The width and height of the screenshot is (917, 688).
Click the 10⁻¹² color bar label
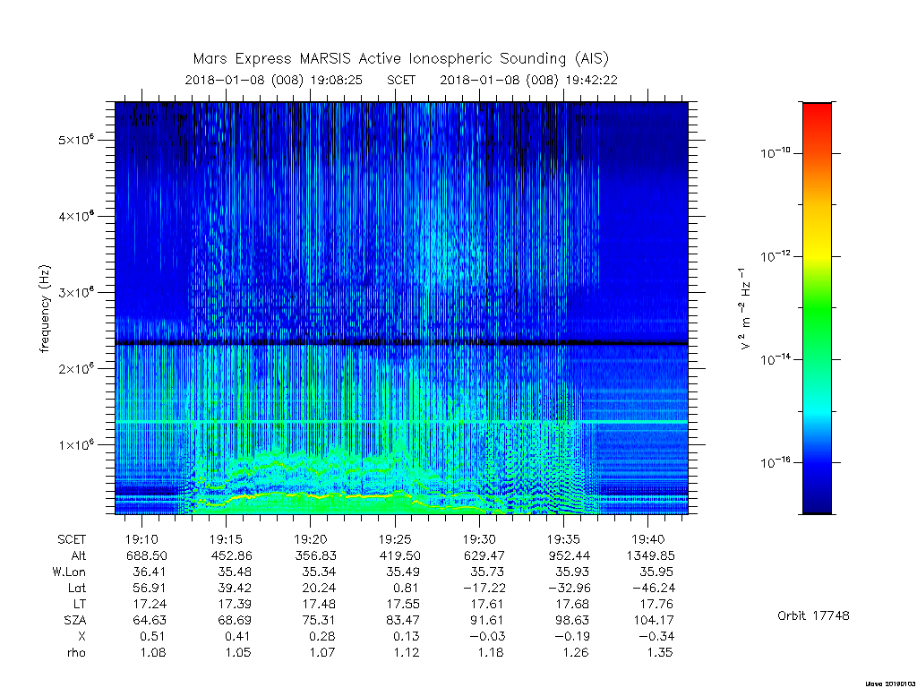coord(775,256)
